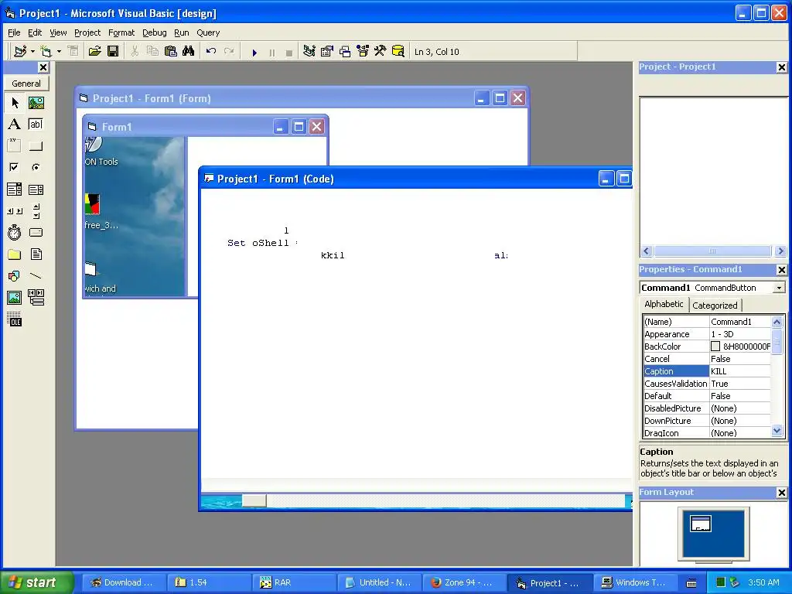Select the PictureBox control tool
This screenshot has width=792, height=594.
tap(36, 103)
